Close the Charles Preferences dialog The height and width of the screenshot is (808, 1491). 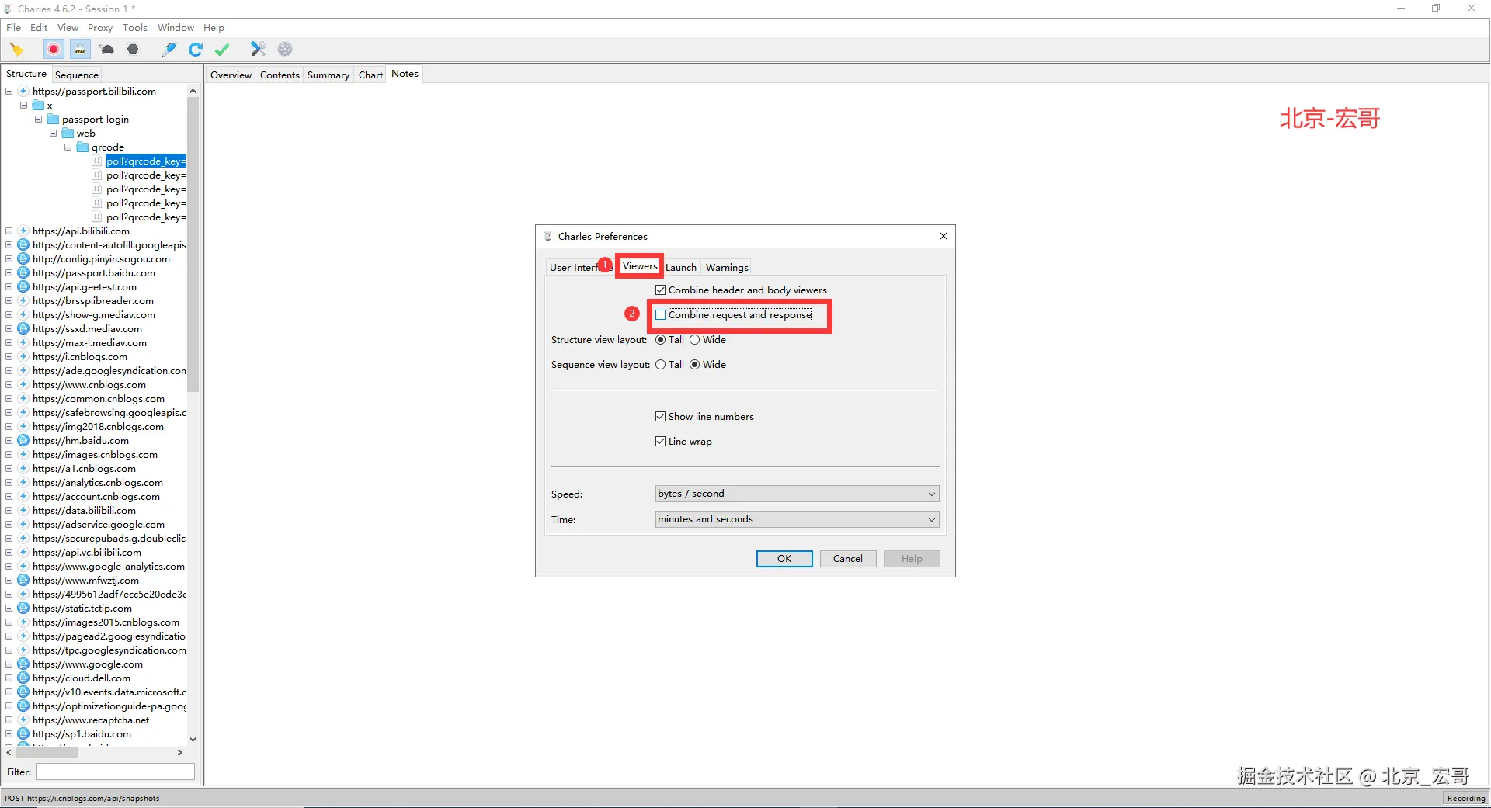944,237
